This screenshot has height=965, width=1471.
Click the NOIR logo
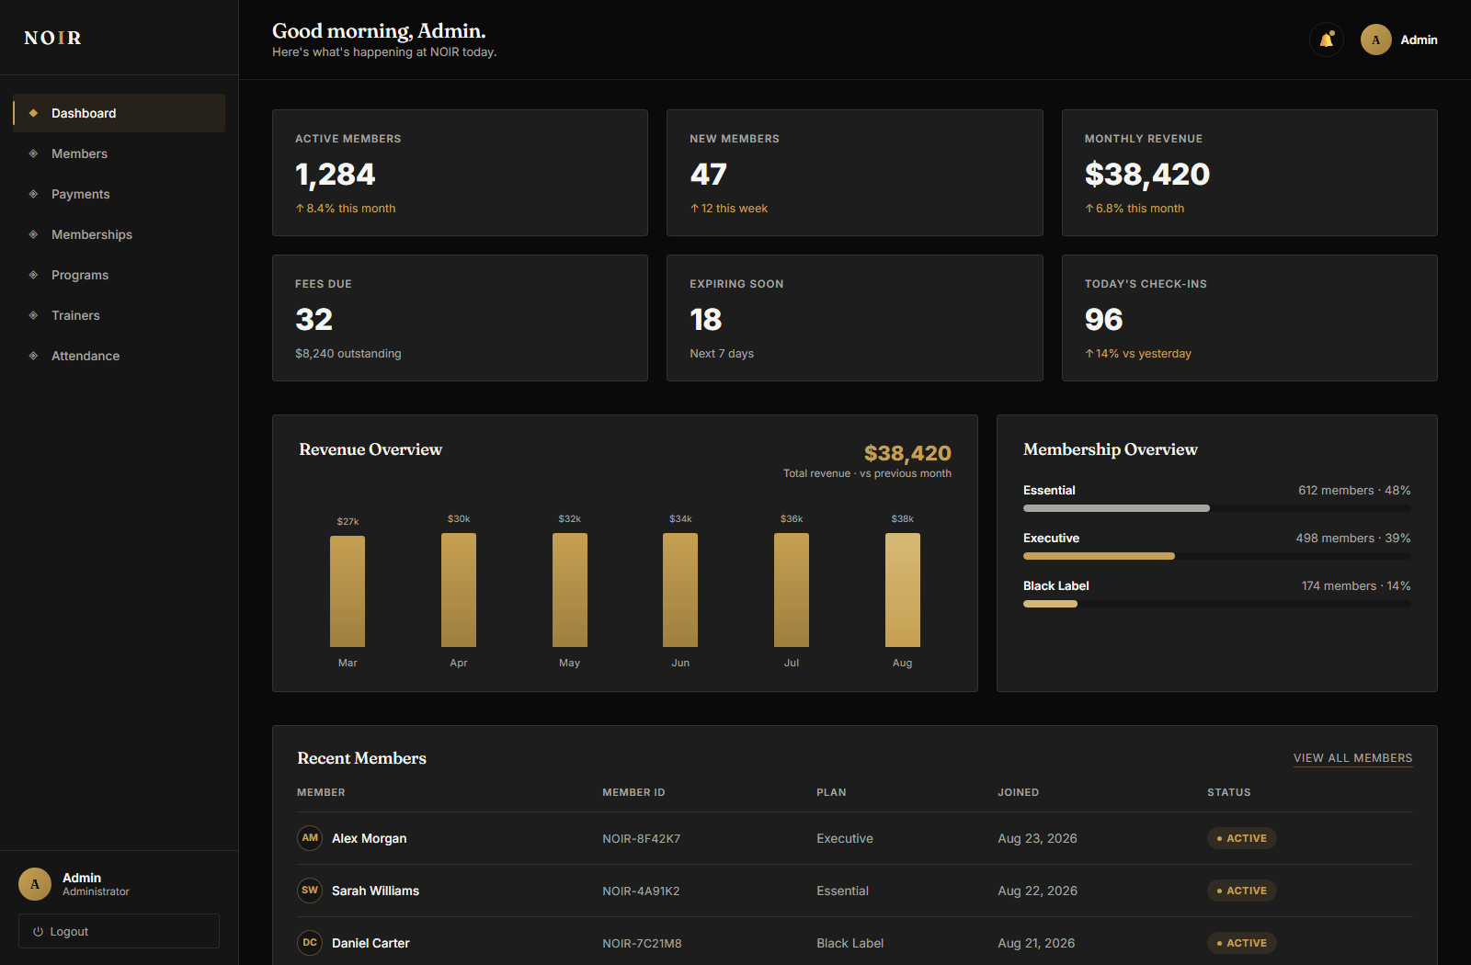pyautogui.click(x=52, y=38)
